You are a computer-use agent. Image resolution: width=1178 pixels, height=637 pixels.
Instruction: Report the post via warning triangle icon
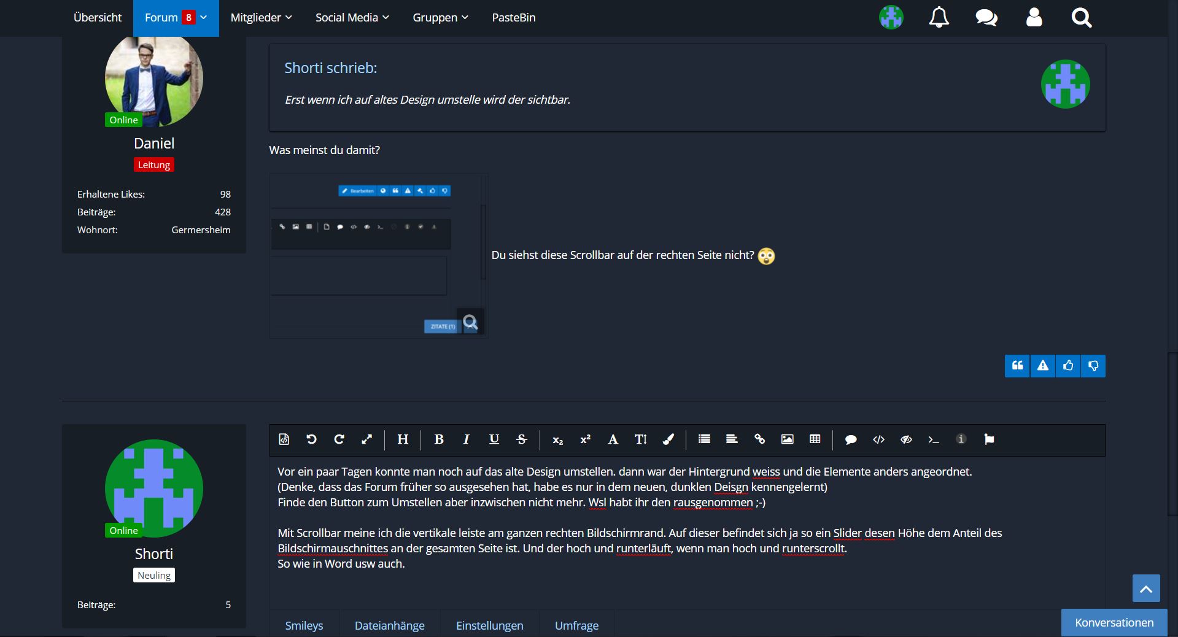(x=1042, y=366)
